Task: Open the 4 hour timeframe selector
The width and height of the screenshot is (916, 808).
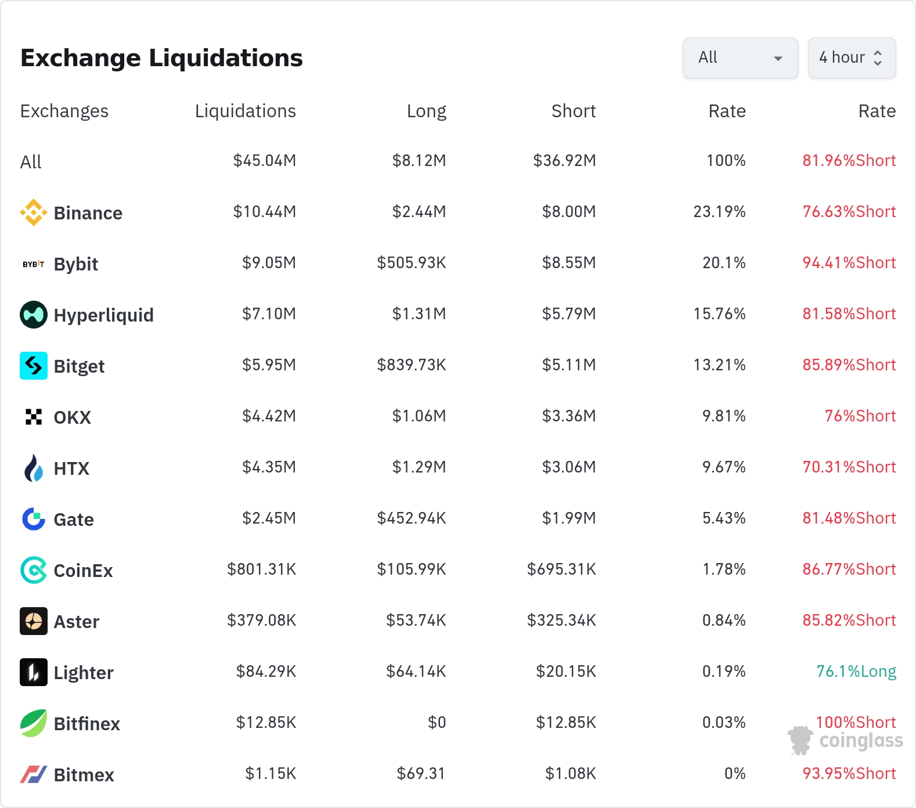Action: [852, 58]
